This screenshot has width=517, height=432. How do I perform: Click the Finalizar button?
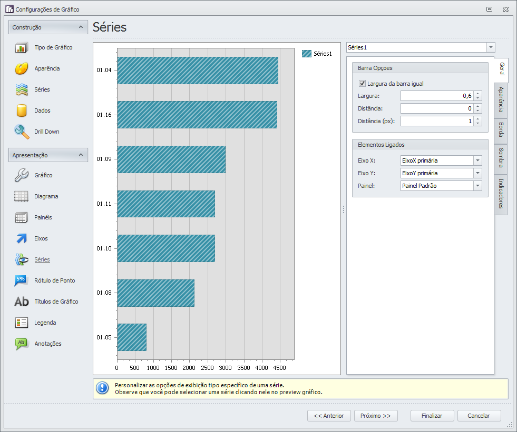[432, 416]
